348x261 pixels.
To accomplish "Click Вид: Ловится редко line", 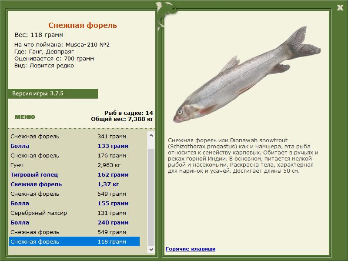I will [x=44, y=66].
